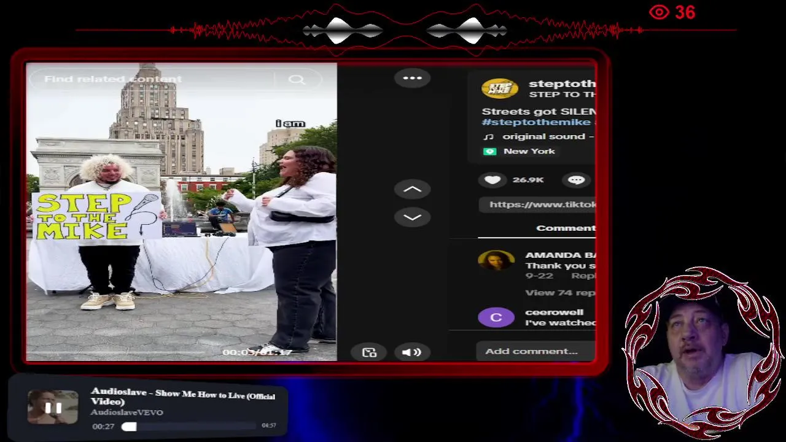This screenshot has width=786, height=442.
Task: Open steptothemike profile avatar
Action: [500, 88]
